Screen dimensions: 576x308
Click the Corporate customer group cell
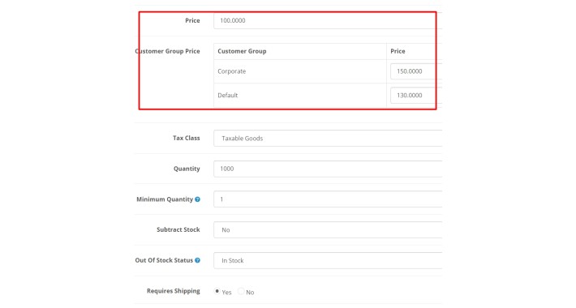point(299,71)
